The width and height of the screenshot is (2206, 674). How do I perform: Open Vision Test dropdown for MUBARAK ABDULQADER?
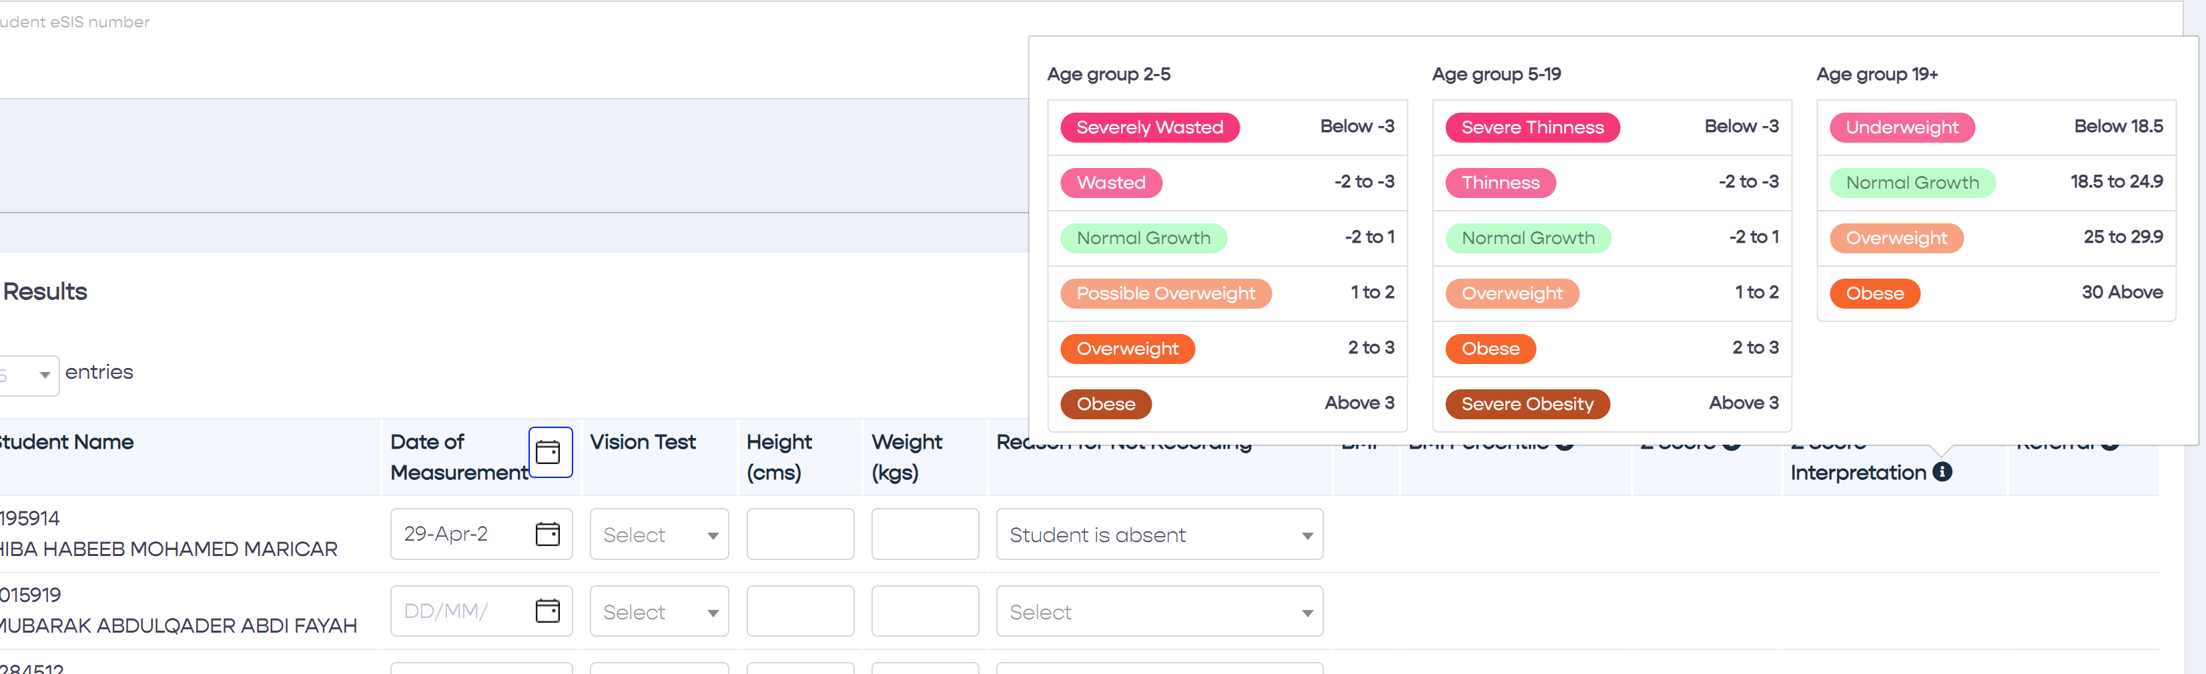tap(659, 611)
